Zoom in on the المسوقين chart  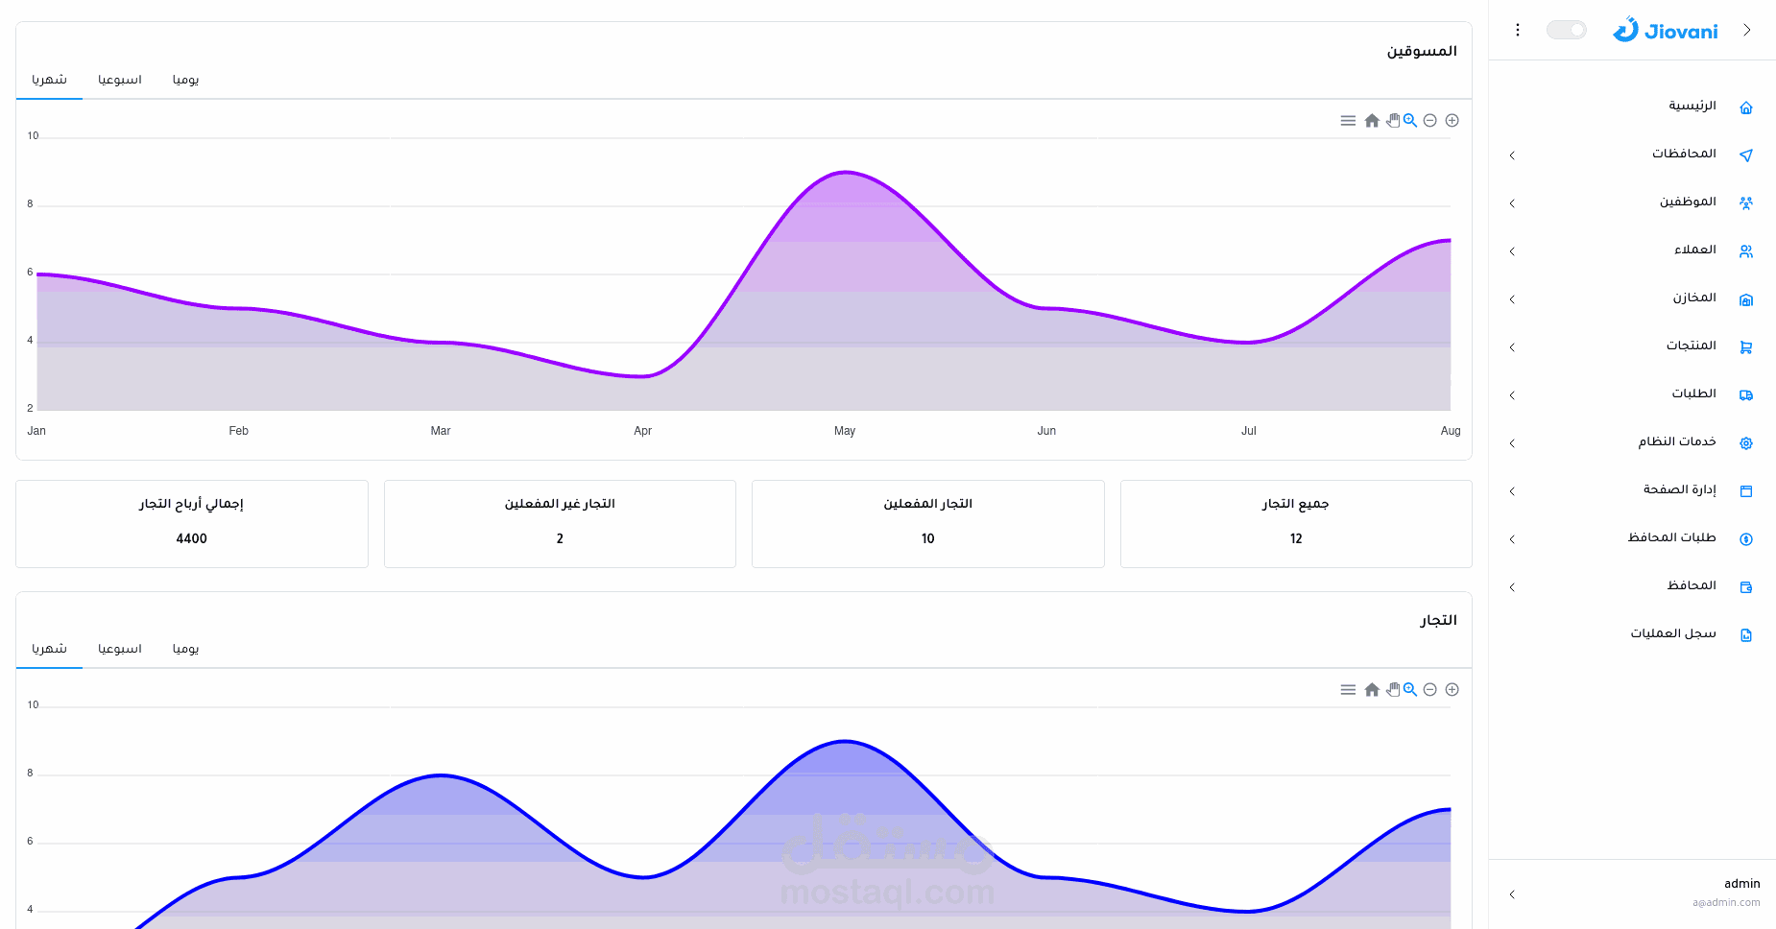tap(1452, 121)
